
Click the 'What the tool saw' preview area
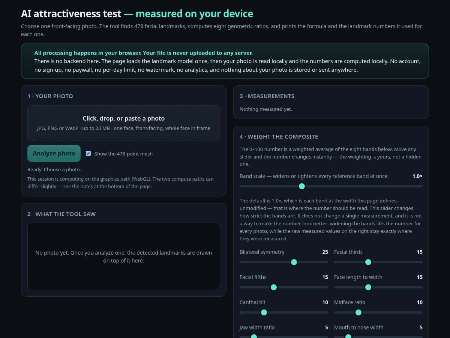124,257
